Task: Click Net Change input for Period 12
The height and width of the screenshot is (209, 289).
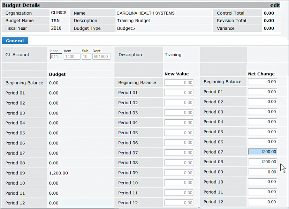Action: click(x=263, y=202)
